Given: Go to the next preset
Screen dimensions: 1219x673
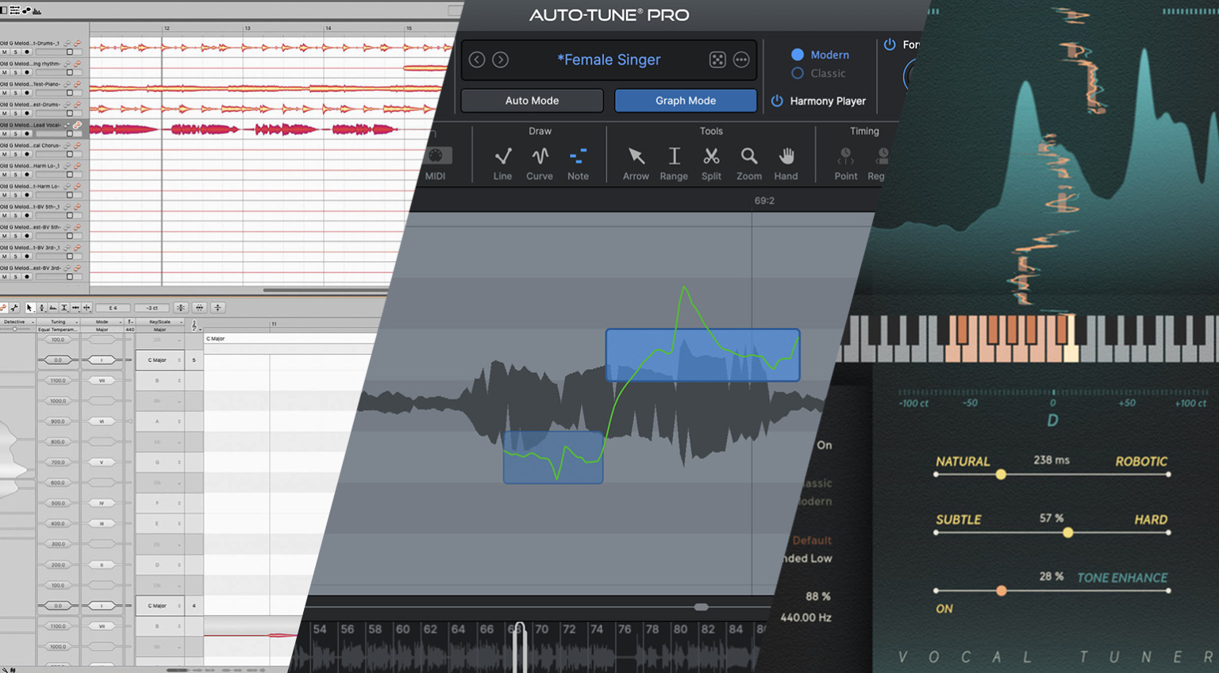Looking at the screenshot, I should pyautogui.click(x=501, y=60).
